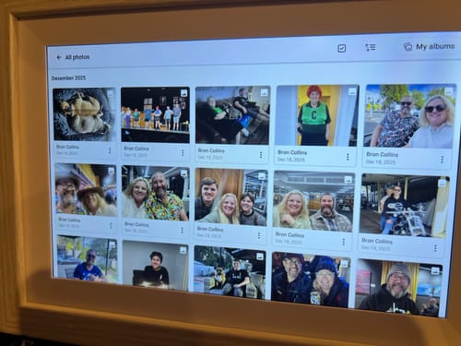Tap the image badge on grey beanie man photo
The width and height of the screenshot is (461, 346).
click(x=434, y=271)
